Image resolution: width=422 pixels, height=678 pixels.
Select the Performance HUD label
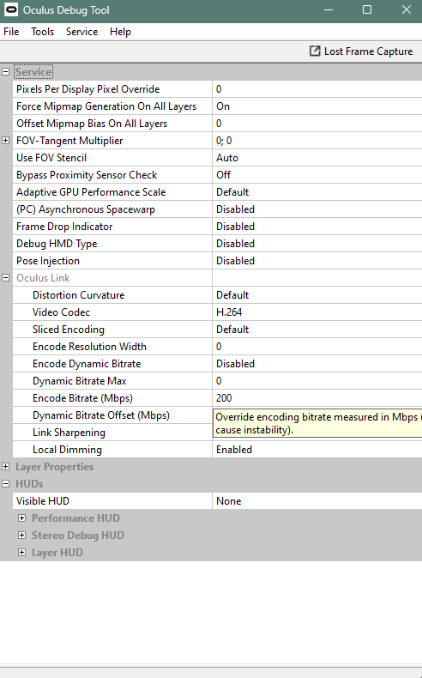coord(75,518)
